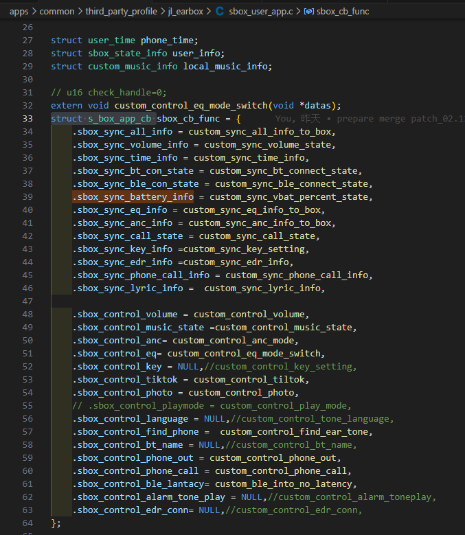Click 'custom_ble_into_no_latency' value
Viewport: 465px width, 535px height.
coord(284,483)
